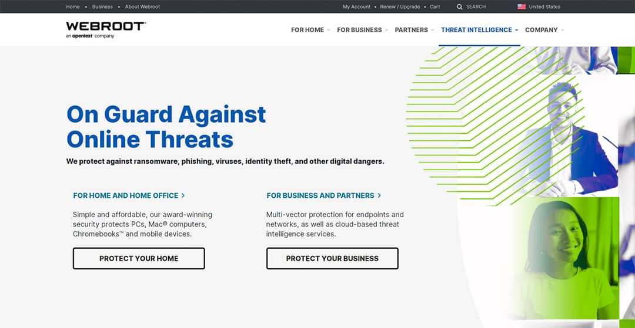
Task: Open the Threat Intelligence menu
Action: click(479, 30)
